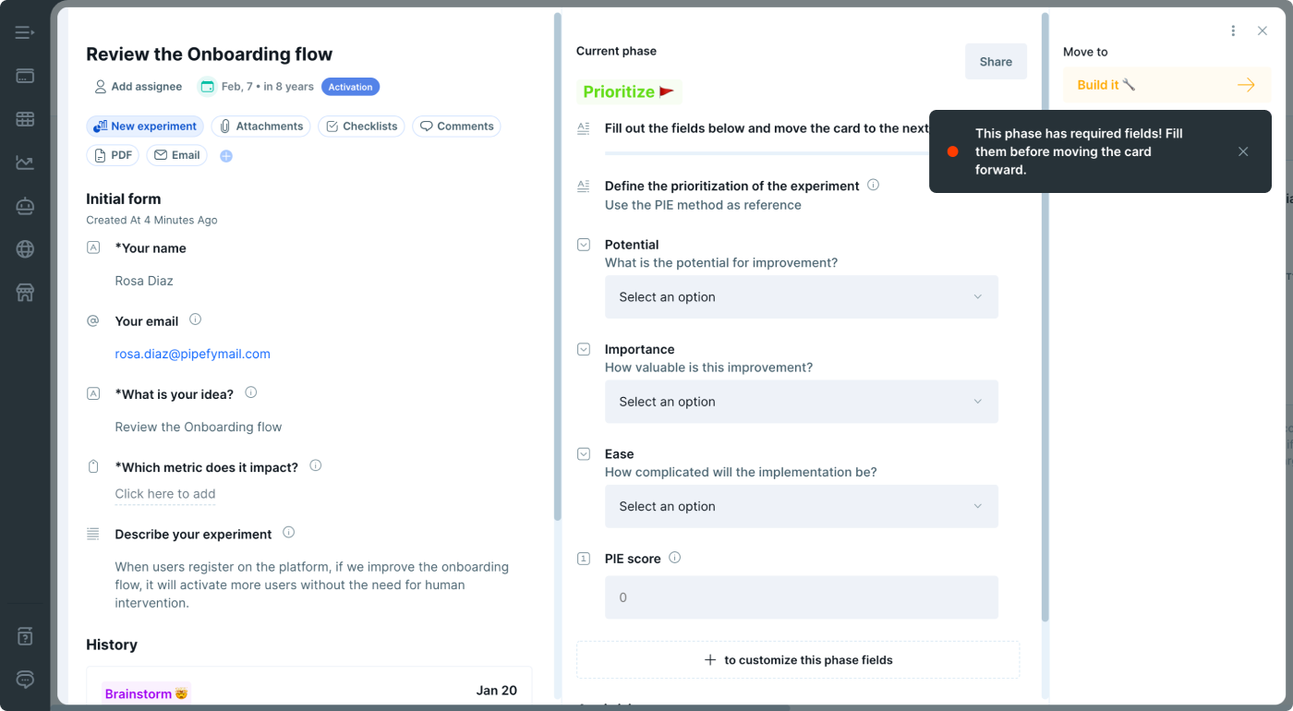
Task: Expand the Importance select an option dropdown
Action: coord(800,402)
